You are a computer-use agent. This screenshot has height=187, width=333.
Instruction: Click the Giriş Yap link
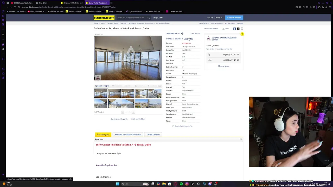[x=210, y=18]
